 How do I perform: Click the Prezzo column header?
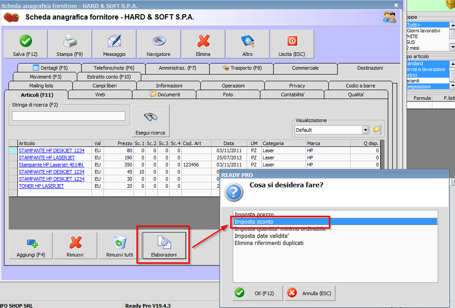tap(118, 143)
